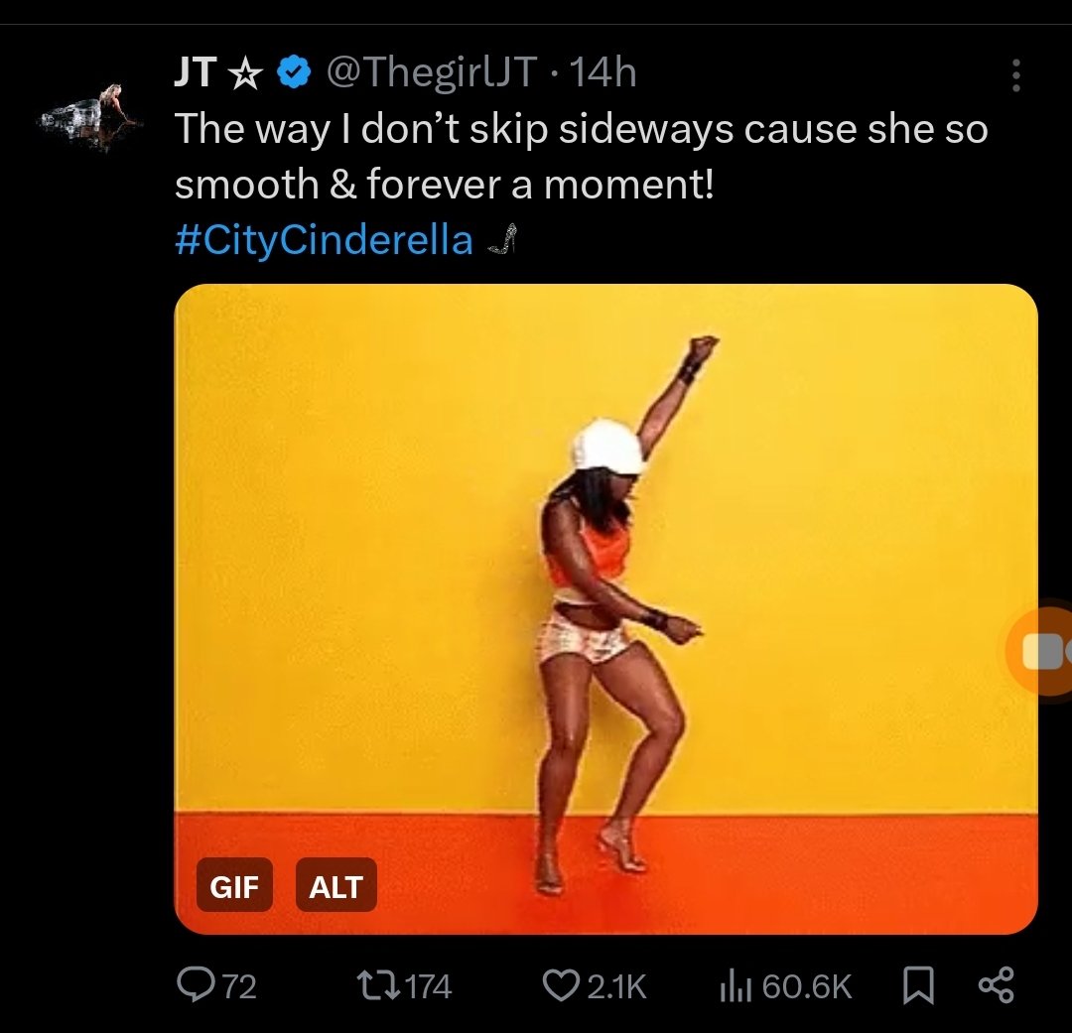
Task: Click the 14h post timestamp
Action: click(603, 71)
